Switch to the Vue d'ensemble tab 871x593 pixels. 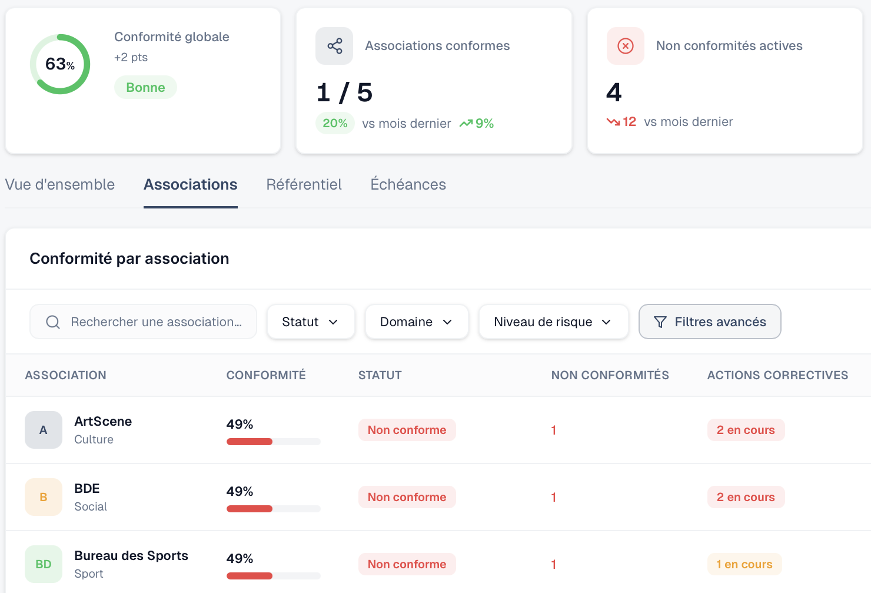click(x=60, y=184)
